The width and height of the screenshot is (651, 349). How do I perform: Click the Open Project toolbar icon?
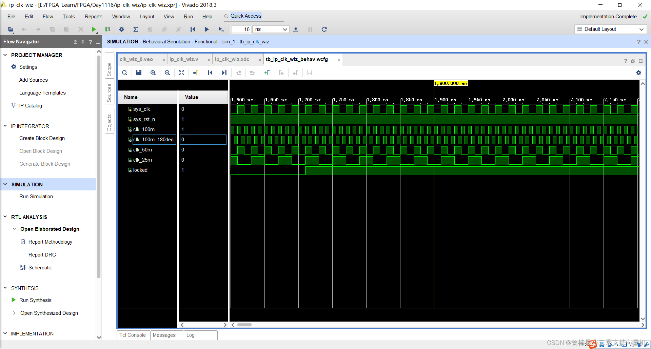(x=11, y=29)
